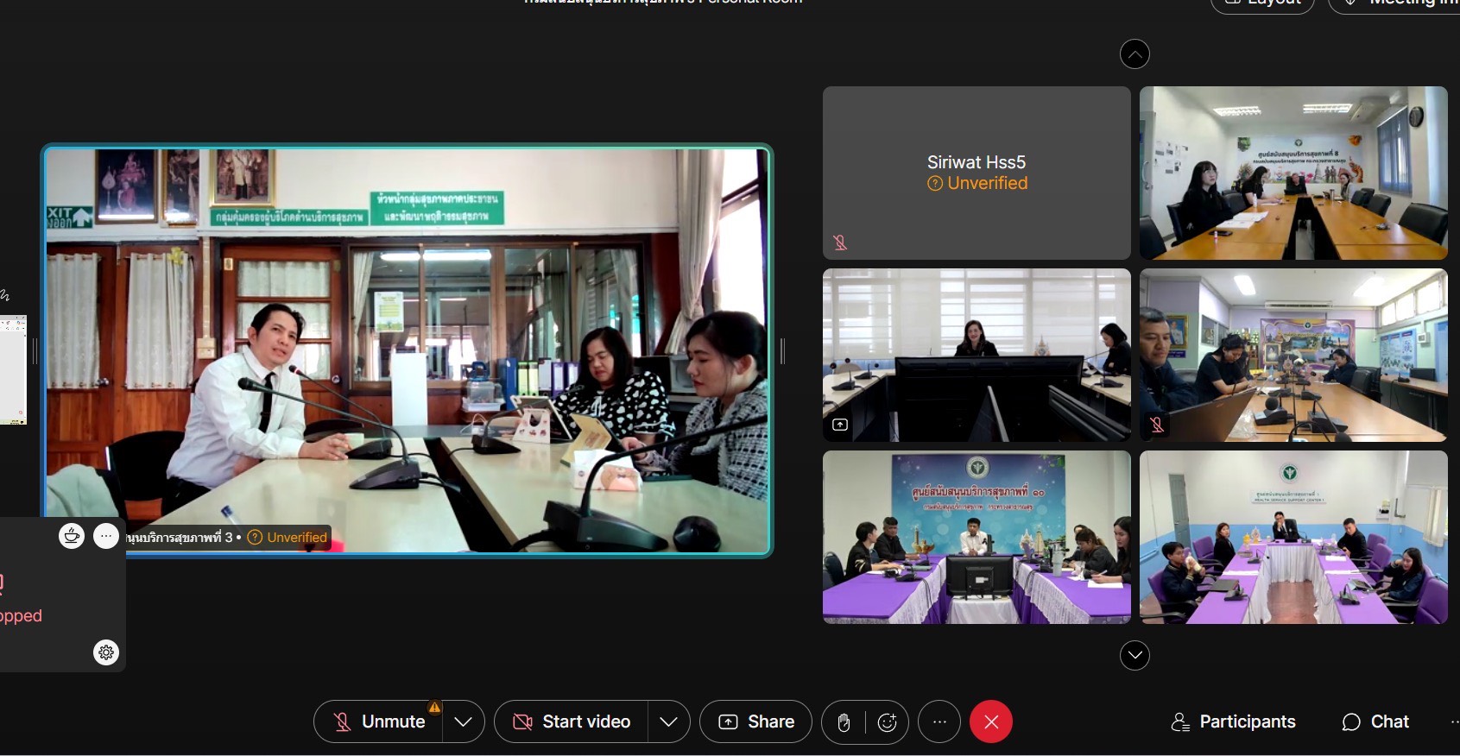
Task: Click the red leave meeting button
Action: pyautogui.click(x=990, y=722)
